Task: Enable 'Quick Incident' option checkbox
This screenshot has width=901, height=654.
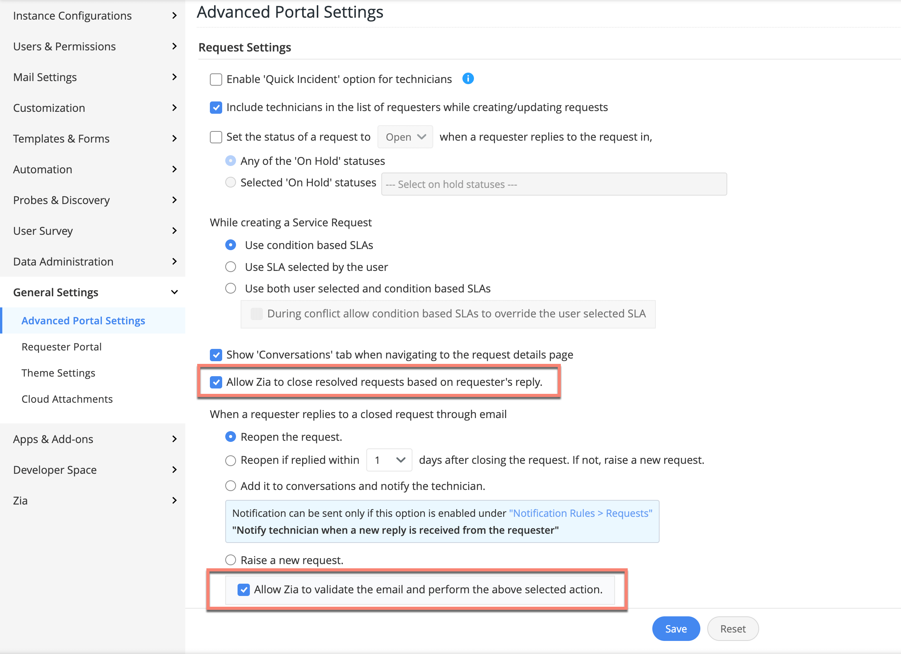Action: pos(216,80)
